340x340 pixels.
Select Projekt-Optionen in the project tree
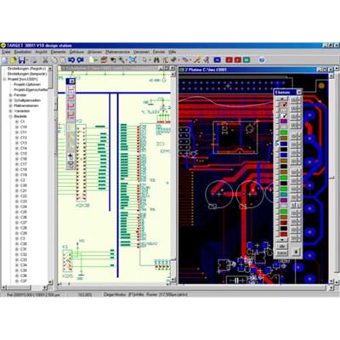(27, 84)
